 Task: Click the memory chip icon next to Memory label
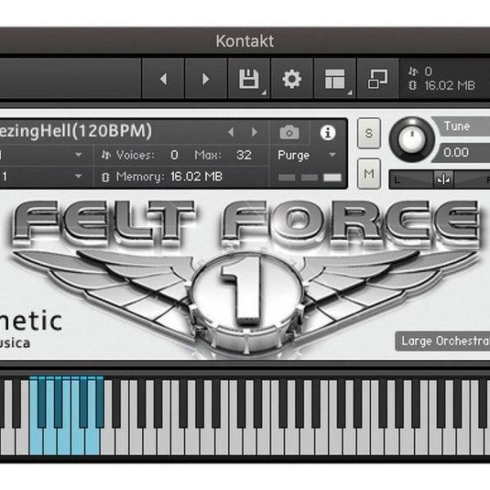click(105, 177)
